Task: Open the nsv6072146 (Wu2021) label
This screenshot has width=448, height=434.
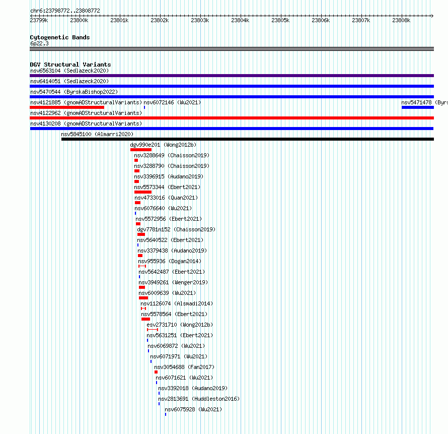Action: 172,102
